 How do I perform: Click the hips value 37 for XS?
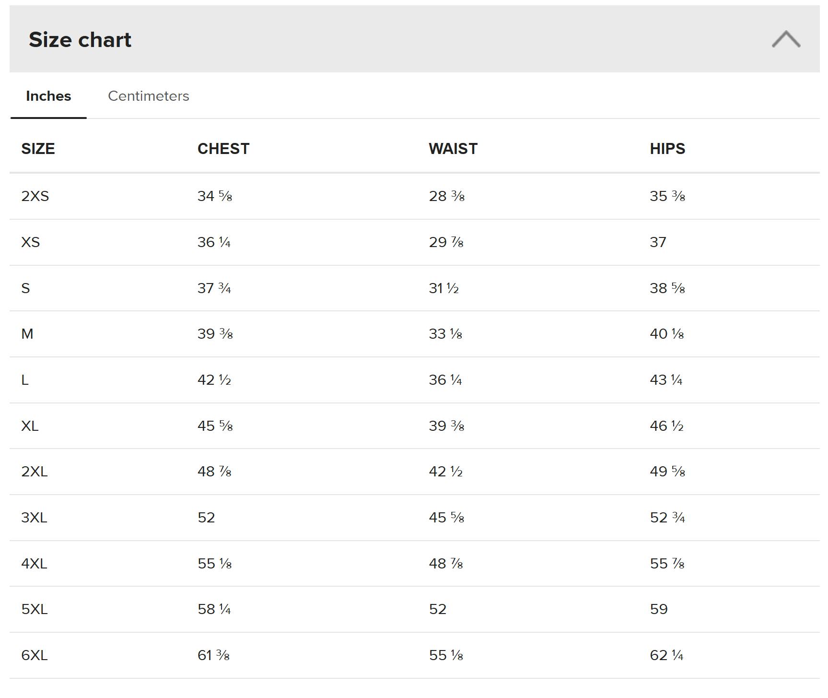658,242
